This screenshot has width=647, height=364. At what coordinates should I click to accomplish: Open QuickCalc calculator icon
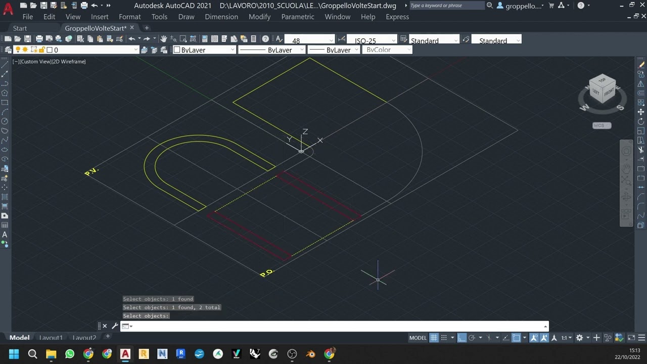253,39
